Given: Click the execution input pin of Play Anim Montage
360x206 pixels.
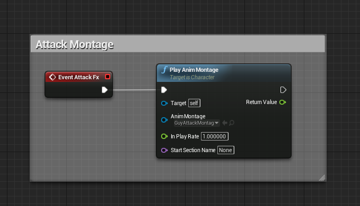Looking at the screenshot, I should click(x=164, y=90).
